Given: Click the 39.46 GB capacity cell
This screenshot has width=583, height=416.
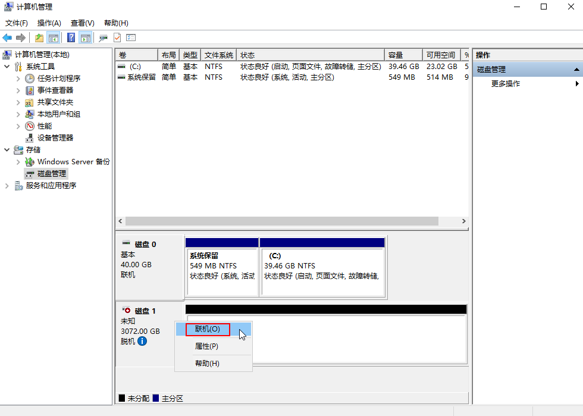Looking at the screenshot, I should [x=404, y=67].
